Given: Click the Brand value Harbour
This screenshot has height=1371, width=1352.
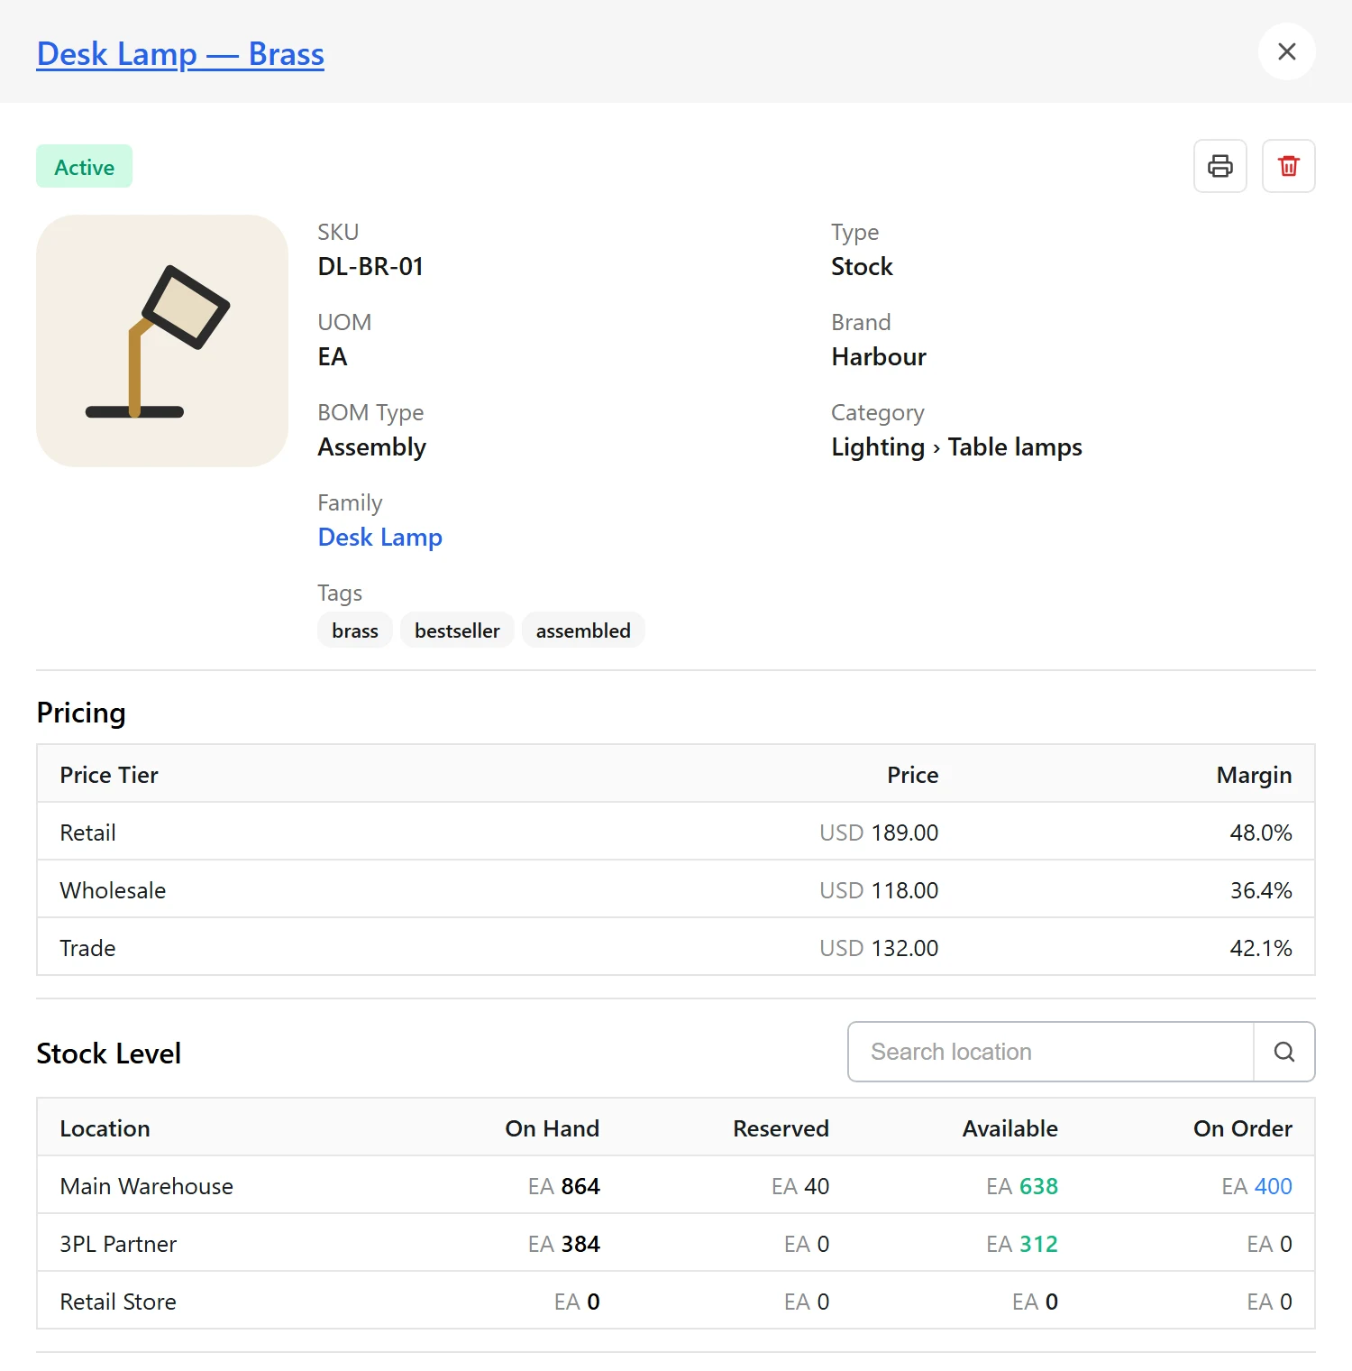Looking at the screenshot, I should point(879,357).
